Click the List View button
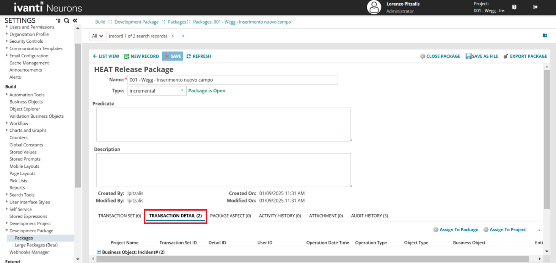The height and width of the screenshot is (263, 556). 106,56
